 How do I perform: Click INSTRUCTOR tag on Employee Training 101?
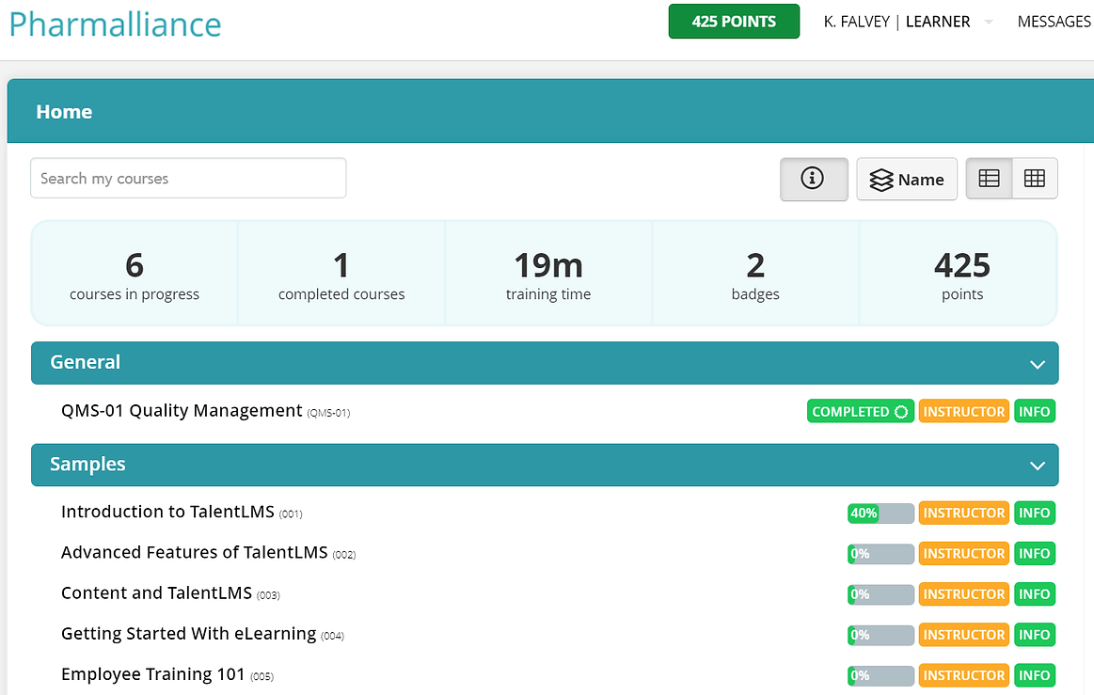point(963,674)
